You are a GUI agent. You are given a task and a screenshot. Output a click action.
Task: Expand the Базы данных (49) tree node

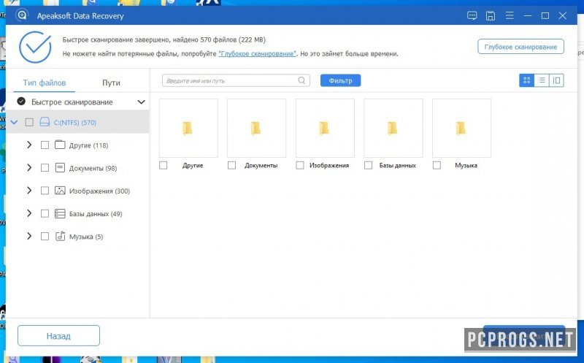coord(29,213)
